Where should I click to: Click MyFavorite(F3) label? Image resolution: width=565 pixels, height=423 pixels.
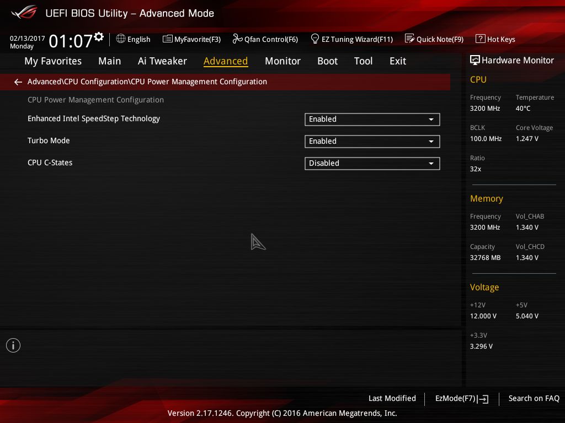tap(198, 39)
